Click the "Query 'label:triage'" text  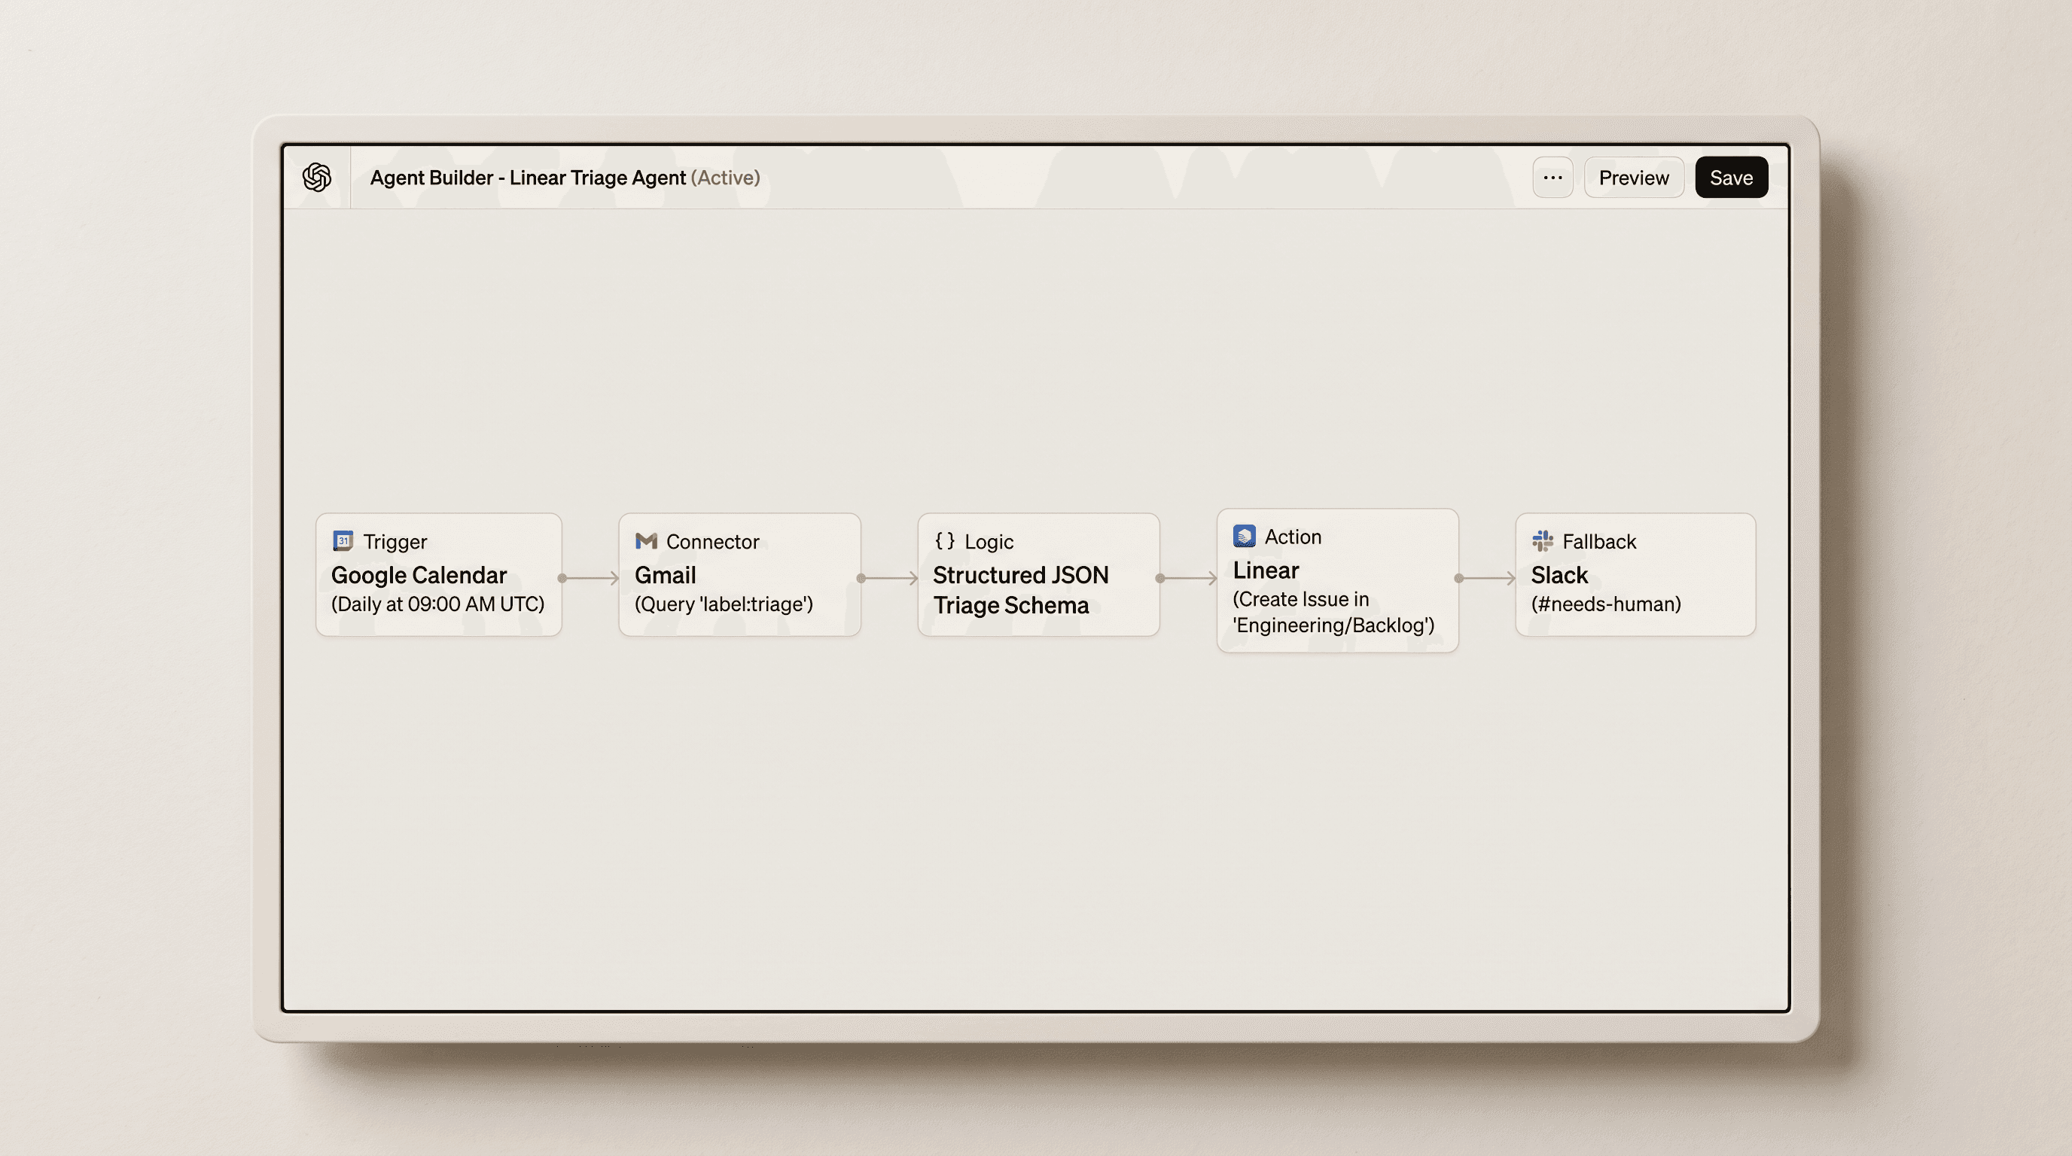[x=724, y=604]
